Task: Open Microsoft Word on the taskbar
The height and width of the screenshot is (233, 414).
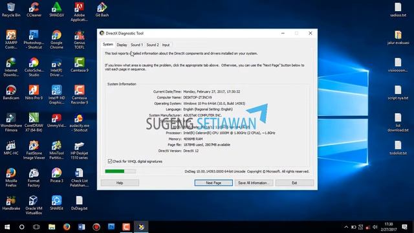Action: pyautogui.click(x=82, y=227)
